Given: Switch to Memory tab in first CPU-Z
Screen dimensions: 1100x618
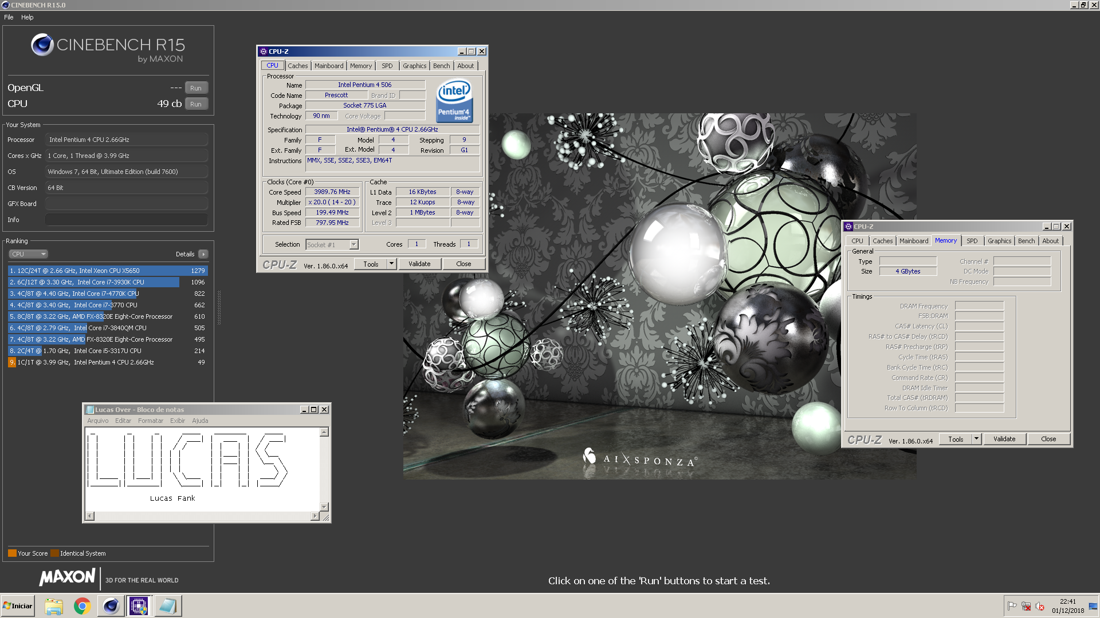Looking at the screenshot, I should click(x=361, y=66).
